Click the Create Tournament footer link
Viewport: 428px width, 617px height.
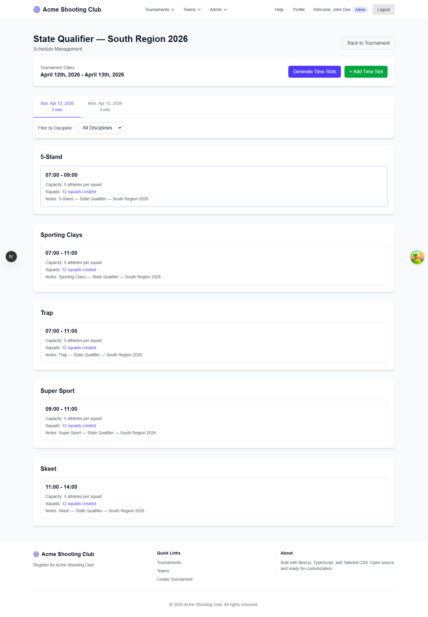click(175, 579)
